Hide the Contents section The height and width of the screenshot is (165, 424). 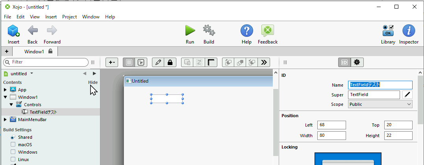[93, 82]
